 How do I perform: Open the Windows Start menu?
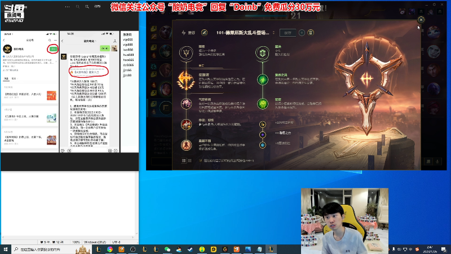coord(5,249)
